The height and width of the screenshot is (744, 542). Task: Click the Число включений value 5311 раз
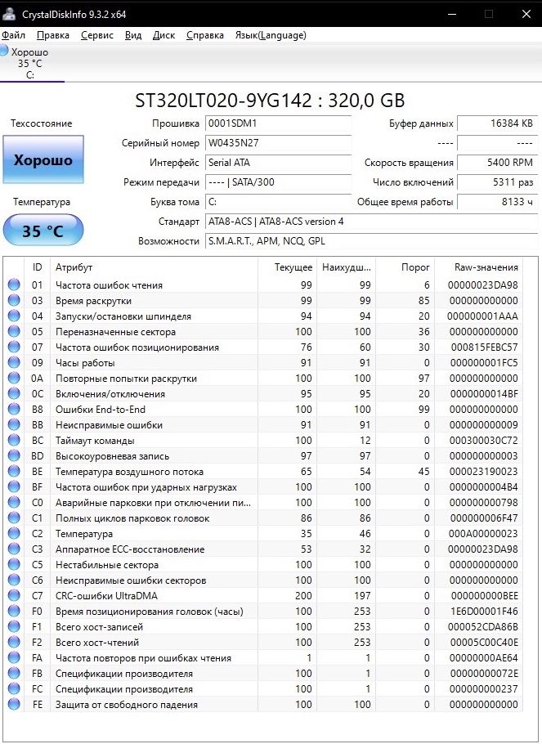pos(497,182)
